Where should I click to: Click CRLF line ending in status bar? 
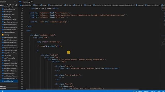pyautogui.click(x=158, y=91)
